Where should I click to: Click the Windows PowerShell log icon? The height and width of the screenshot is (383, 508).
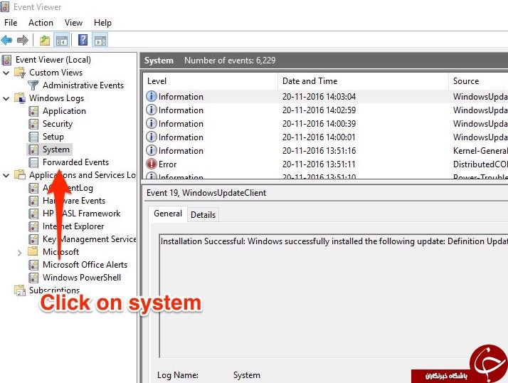click(x=33, y=278)
